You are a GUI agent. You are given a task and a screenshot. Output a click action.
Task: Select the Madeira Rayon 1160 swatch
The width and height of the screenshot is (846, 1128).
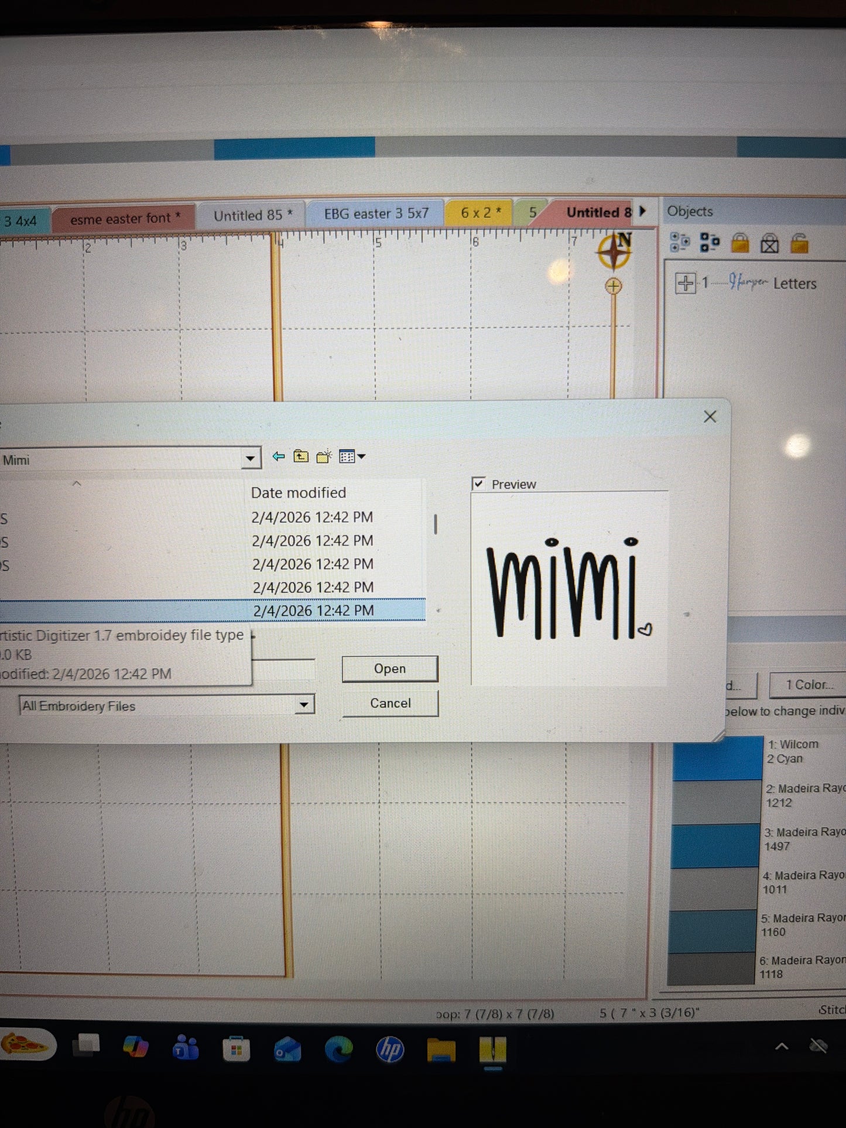[713, 931]
